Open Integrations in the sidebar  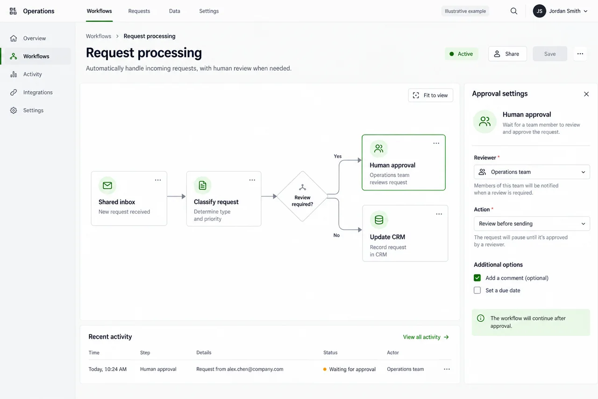pos(36,93)
